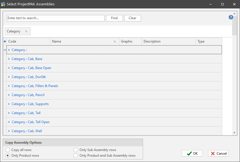This screenshot has height=162, width=240.
Task: Click the sort icon on Category group chip
Action: point(27,31)
